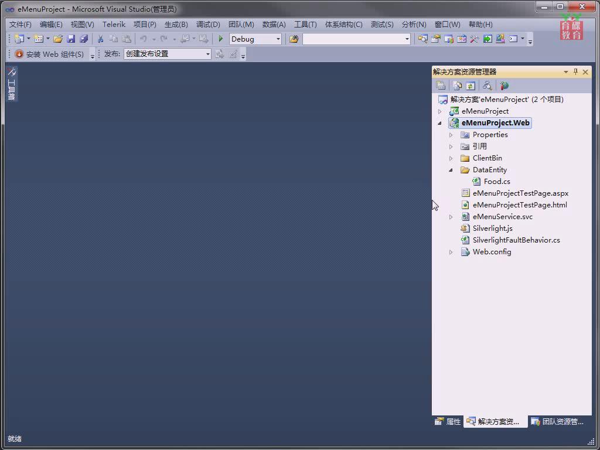
Task: Expand the ClientBin folder node
Action: pos(451,158)
